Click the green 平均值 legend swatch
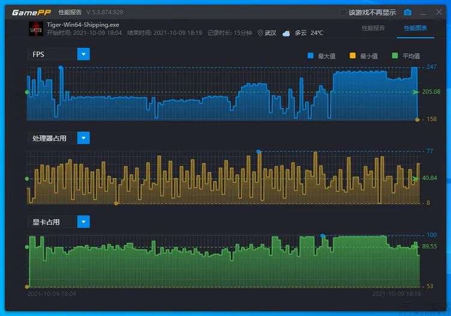 (395, 56)
